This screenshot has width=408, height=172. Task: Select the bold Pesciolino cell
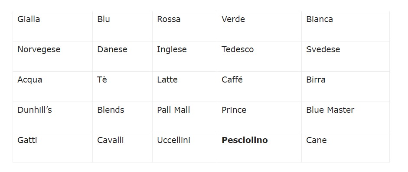tap(259, 147)
